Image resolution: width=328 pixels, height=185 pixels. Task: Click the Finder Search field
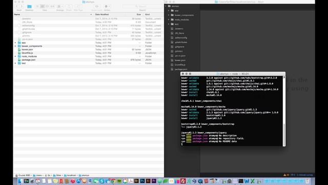coord(142,7)
